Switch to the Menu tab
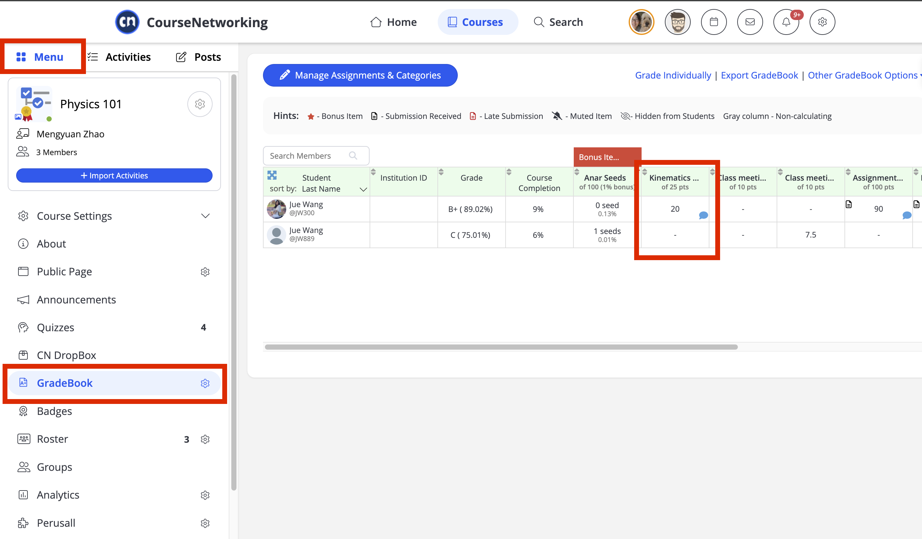Screen dimensions: 922x539 click(40, 57)
